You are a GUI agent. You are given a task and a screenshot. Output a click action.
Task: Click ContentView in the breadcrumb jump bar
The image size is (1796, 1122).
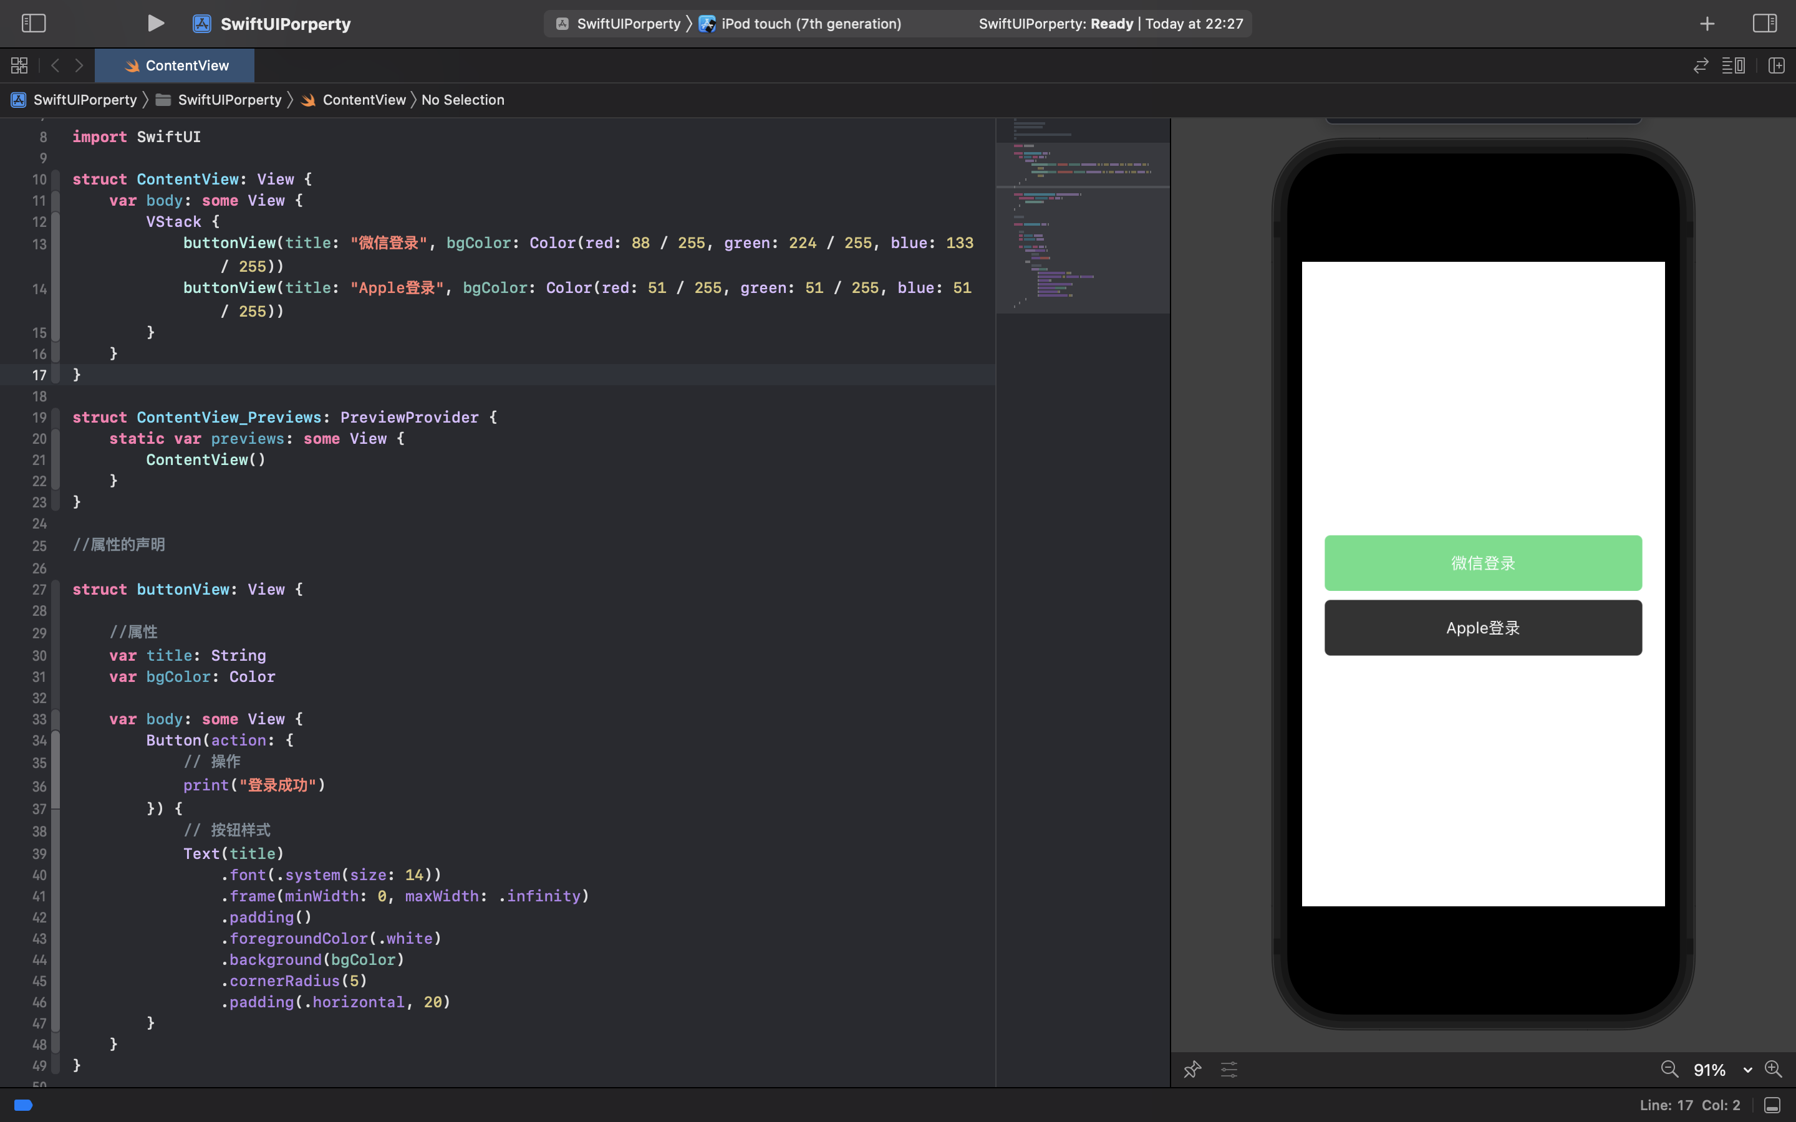point(364,100)
